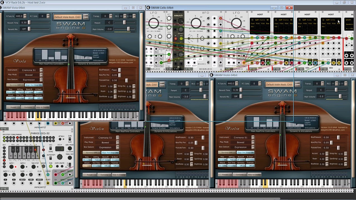Click the Phrase-Seq-32 CLOCK input jack

[x=48, y=175]
